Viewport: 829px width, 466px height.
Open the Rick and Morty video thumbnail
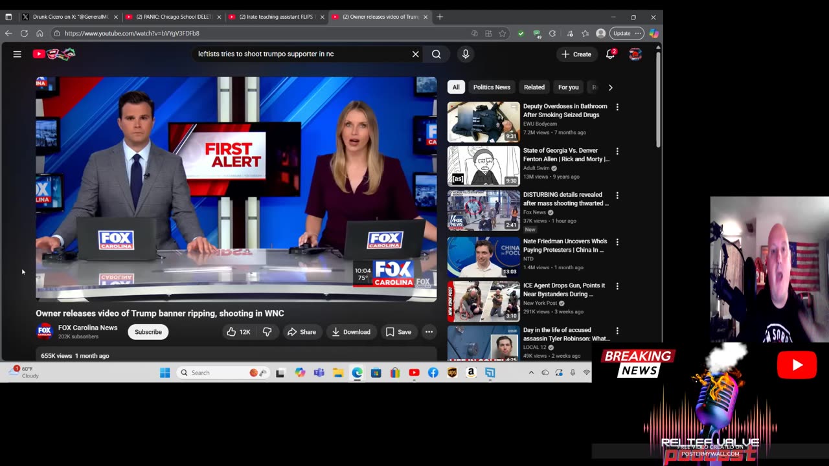point(483,166)
